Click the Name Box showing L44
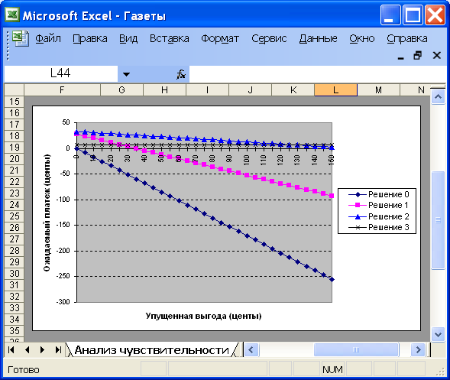Image resolution: width=450 pixels, height=380 pixels. pyautogui.click(x=61, y=74)
